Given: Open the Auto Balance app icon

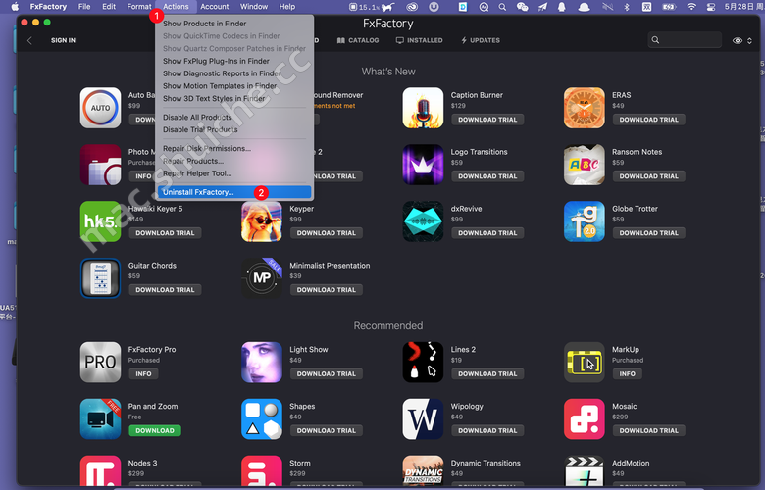Looking at the screenshot, I should tap(100, 108).
